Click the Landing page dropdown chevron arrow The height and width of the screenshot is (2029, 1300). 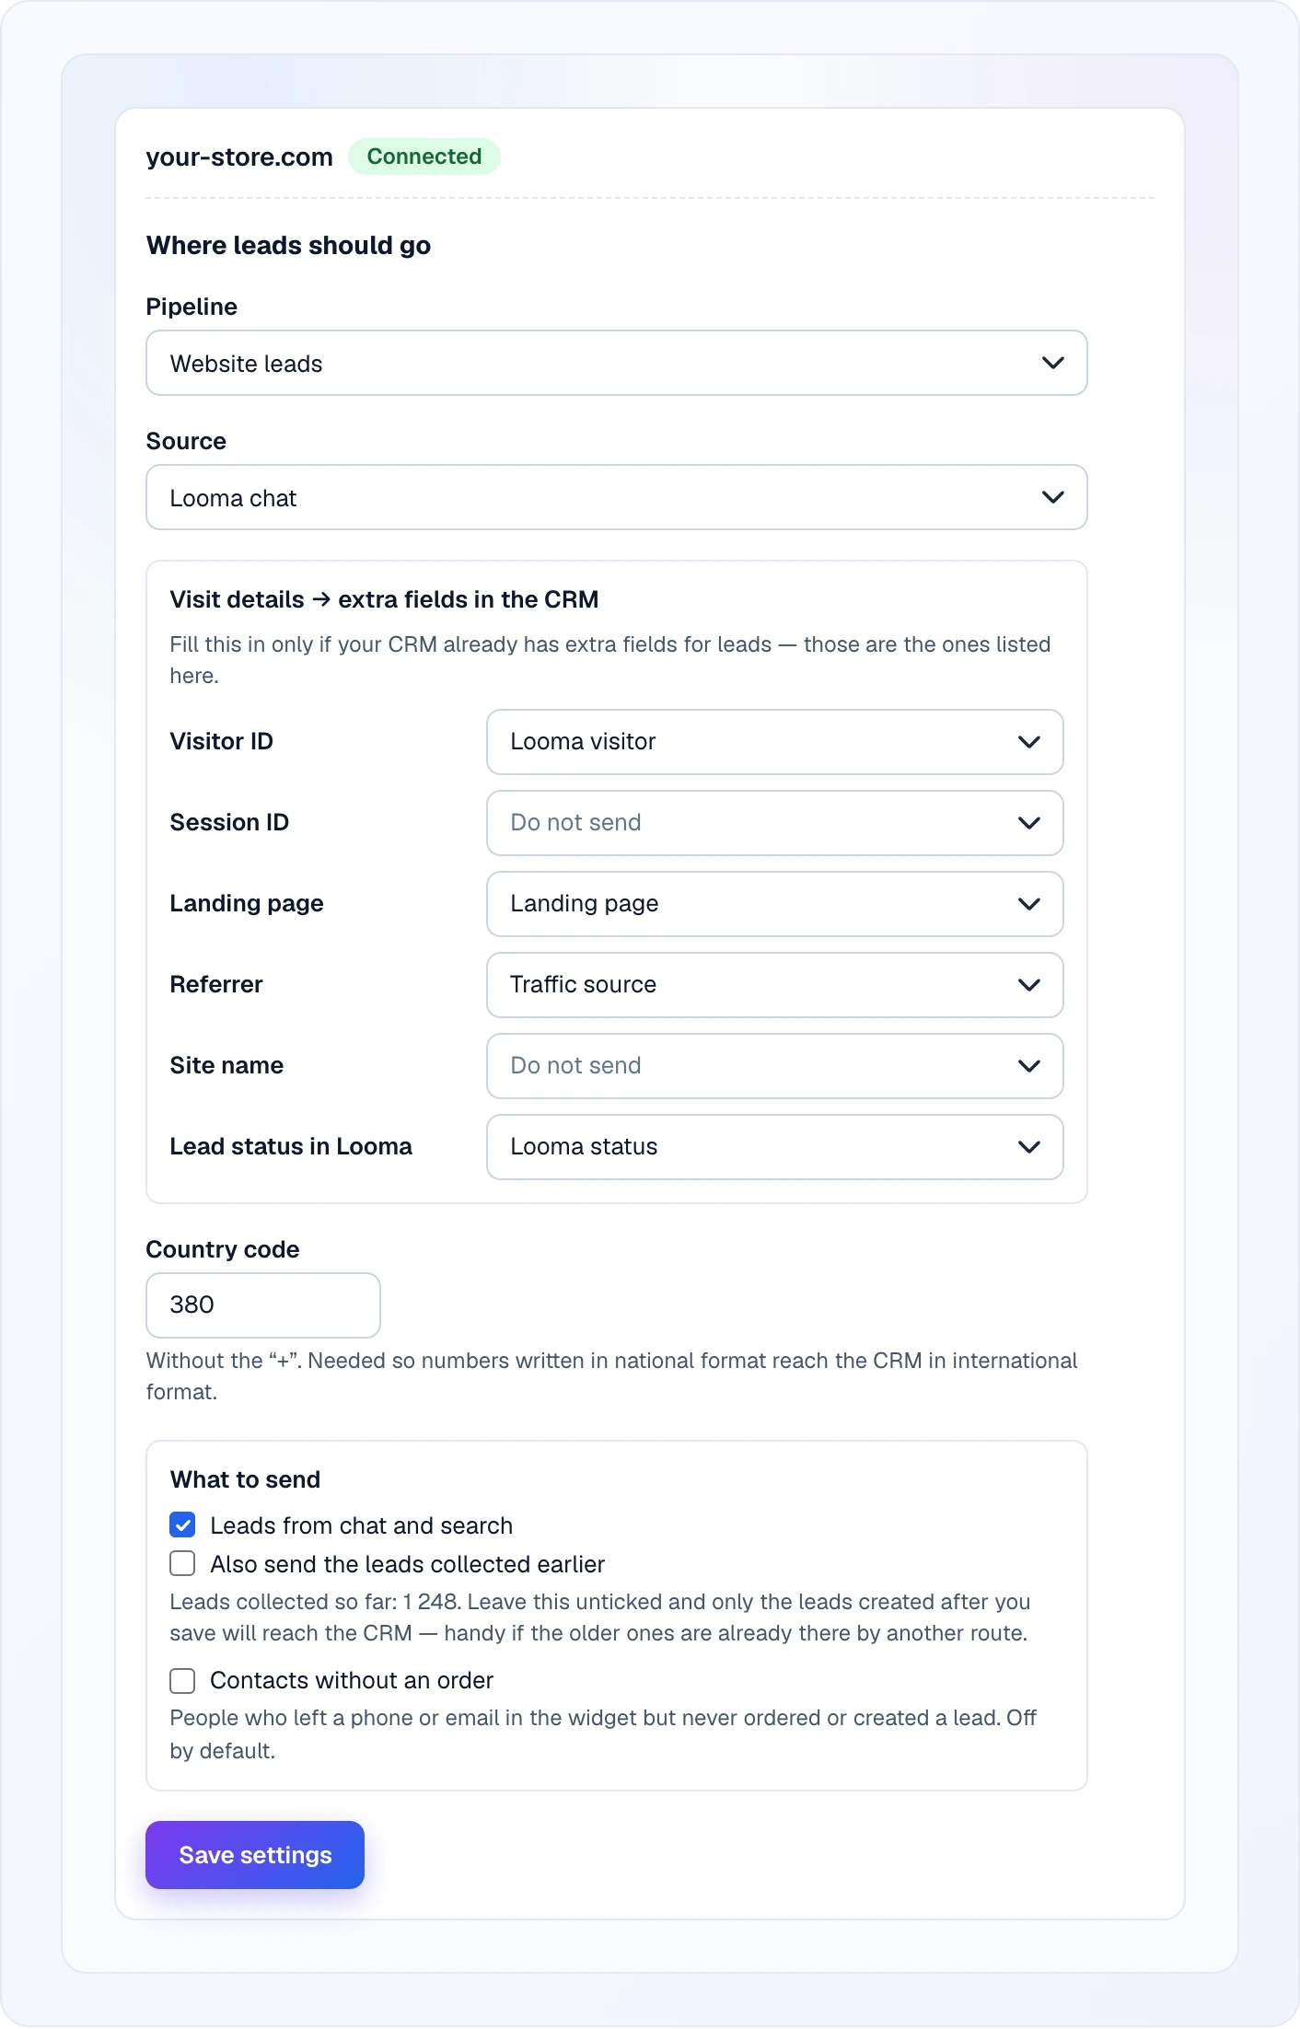tap(1028, 904)
